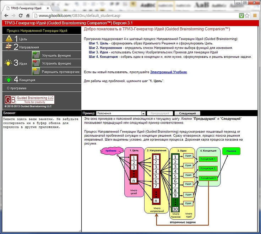Reload the page with refresh icon
This screenshot has width=261, height=234.
(x=21, y=16)
